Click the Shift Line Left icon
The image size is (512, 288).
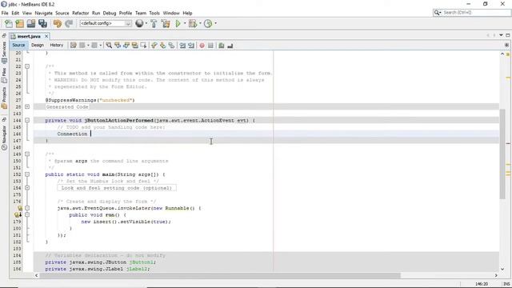(182, 46)
